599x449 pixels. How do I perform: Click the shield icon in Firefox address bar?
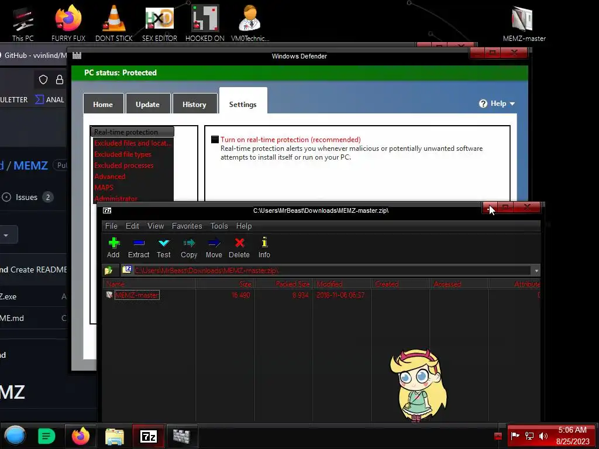[x=43, y=80]
